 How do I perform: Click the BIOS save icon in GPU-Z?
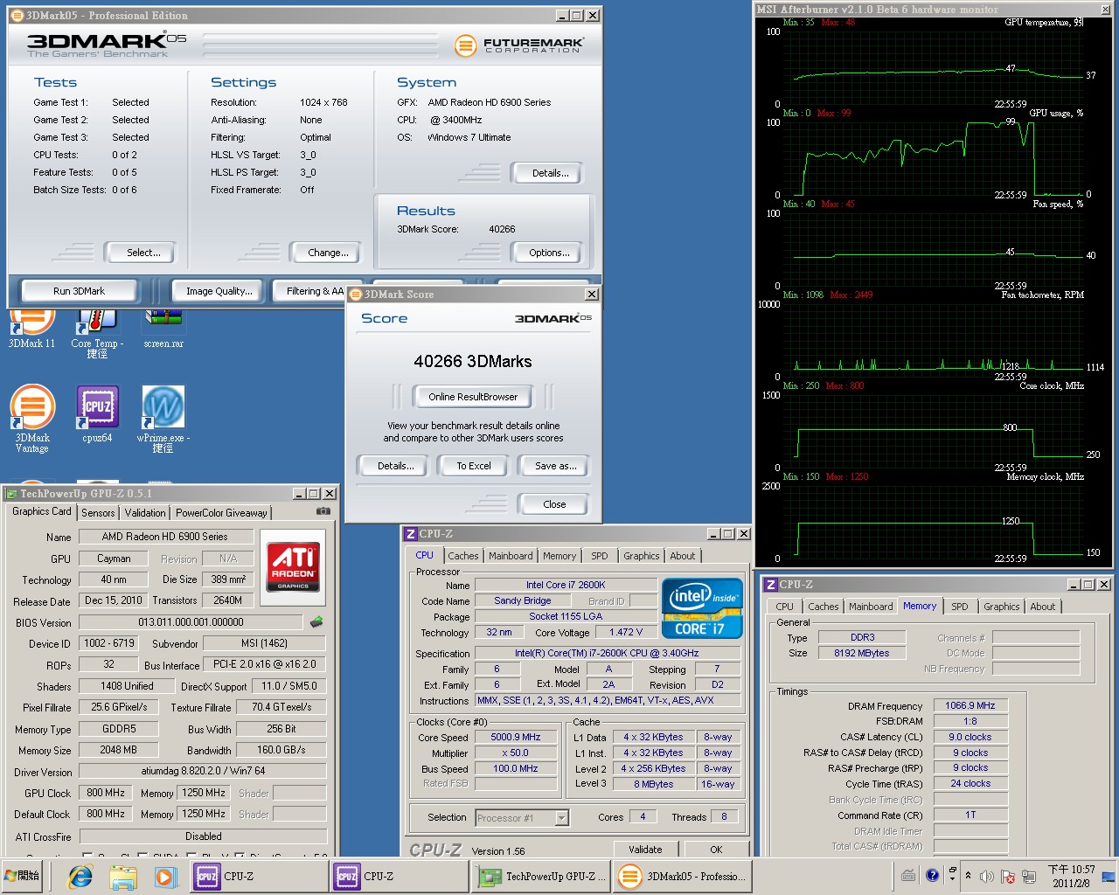[316, 622]
